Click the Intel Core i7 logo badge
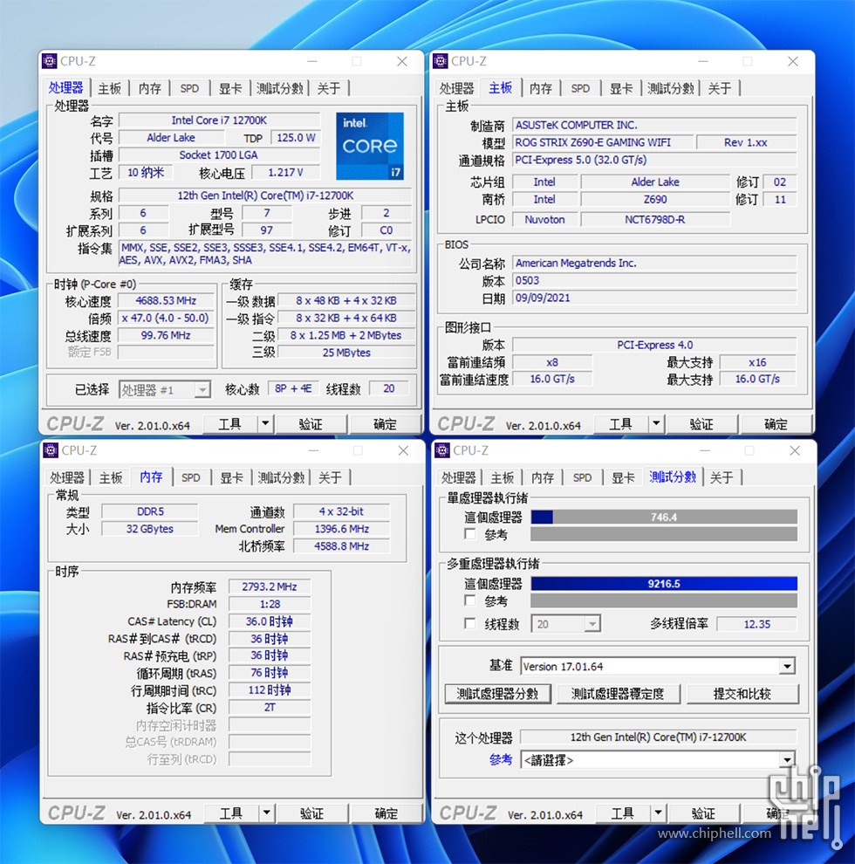This screenshot has height=864, width=855. (370, 146)
